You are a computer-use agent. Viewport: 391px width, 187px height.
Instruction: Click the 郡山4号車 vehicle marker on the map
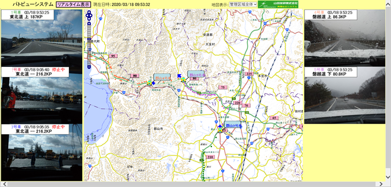click(150, 83)
